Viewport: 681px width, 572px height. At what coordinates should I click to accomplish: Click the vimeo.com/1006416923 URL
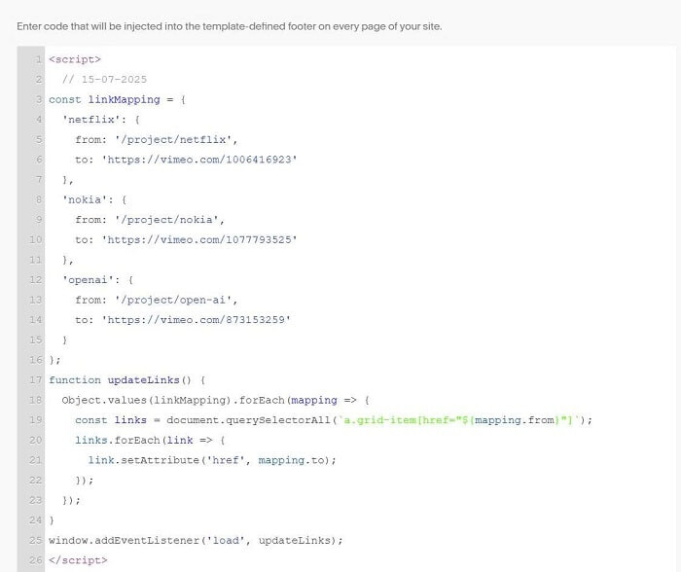coord(199,160)
